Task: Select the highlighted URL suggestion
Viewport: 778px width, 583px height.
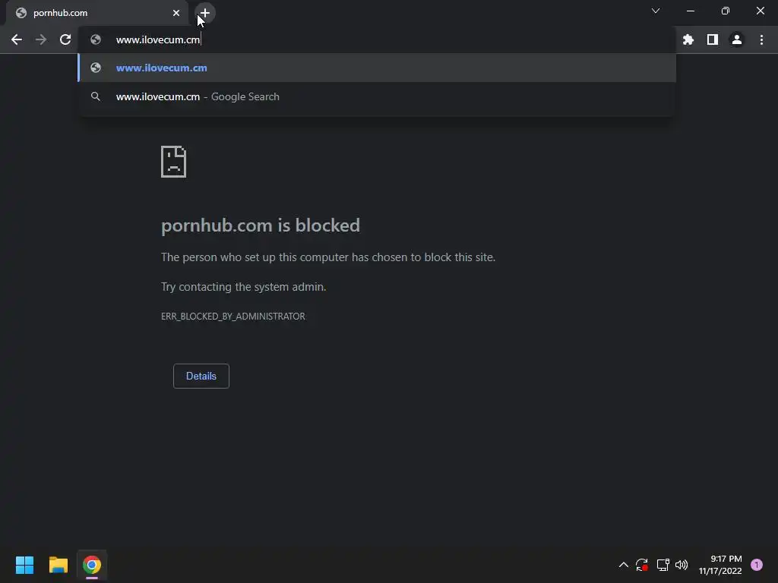Action: [x=377, y=68]
